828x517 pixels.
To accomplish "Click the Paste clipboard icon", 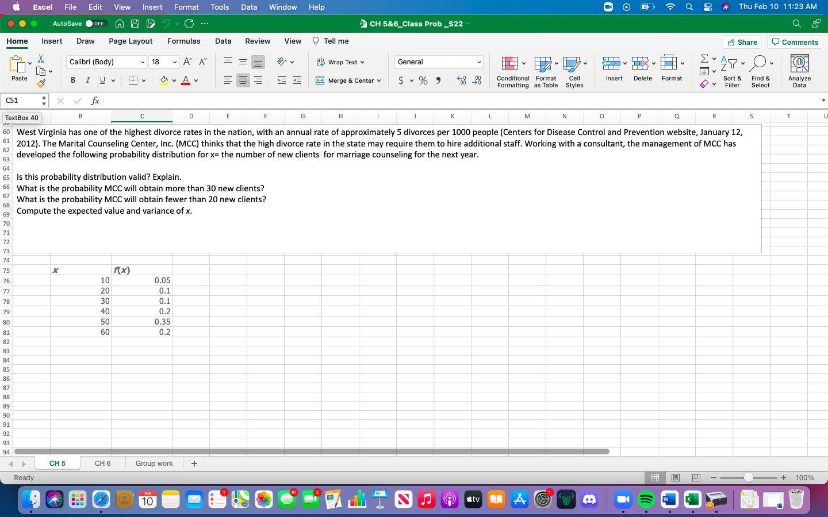I will coord(17,64).
